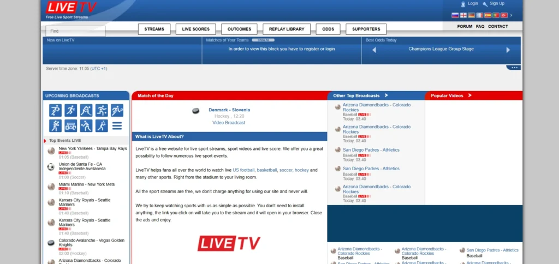Click the hockey puck icon beside Denmark - Slovenia
Screen dimensions: 559x264
click(196, 111)
